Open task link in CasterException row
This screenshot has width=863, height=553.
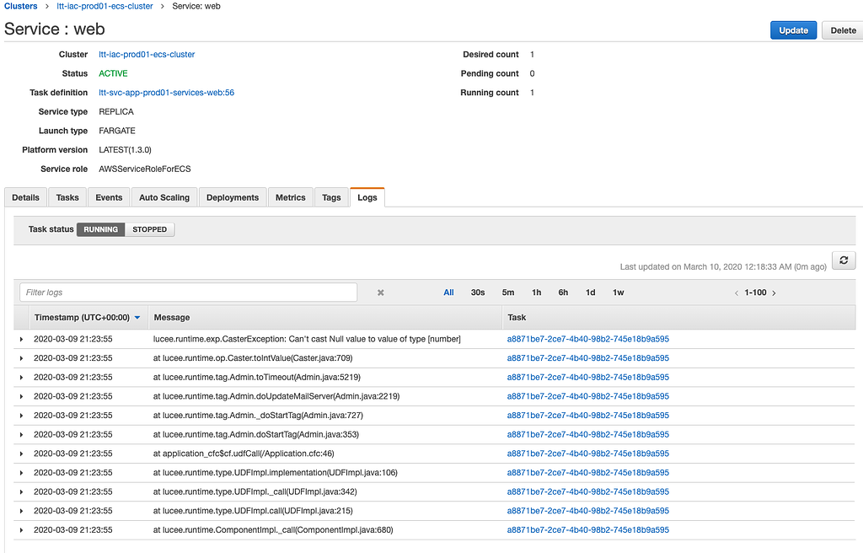(x=587, y=339)
